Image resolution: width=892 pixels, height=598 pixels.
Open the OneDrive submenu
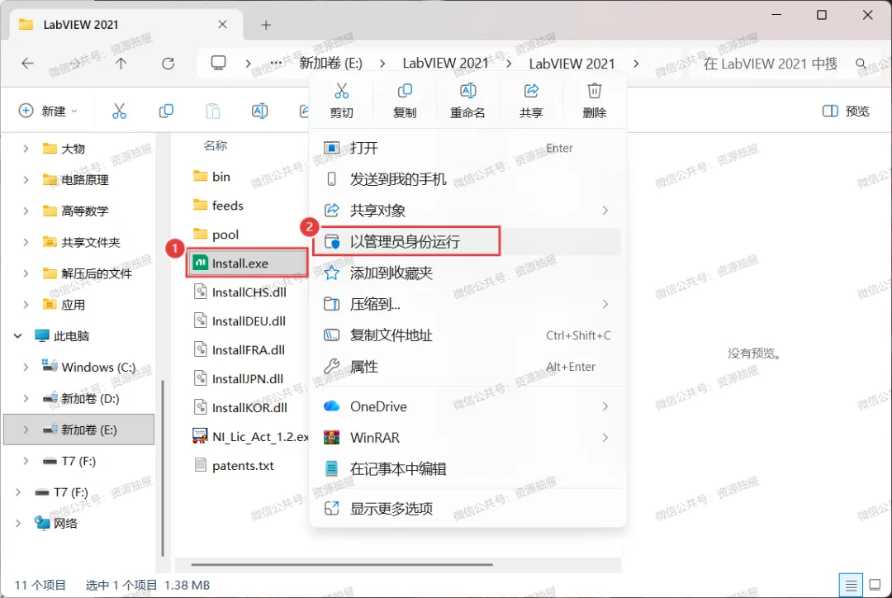tap(467, 406)
